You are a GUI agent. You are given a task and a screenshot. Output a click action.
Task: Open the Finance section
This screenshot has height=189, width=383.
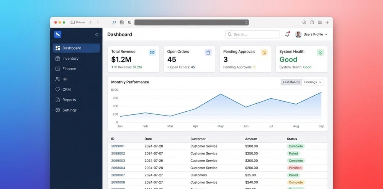69,69
